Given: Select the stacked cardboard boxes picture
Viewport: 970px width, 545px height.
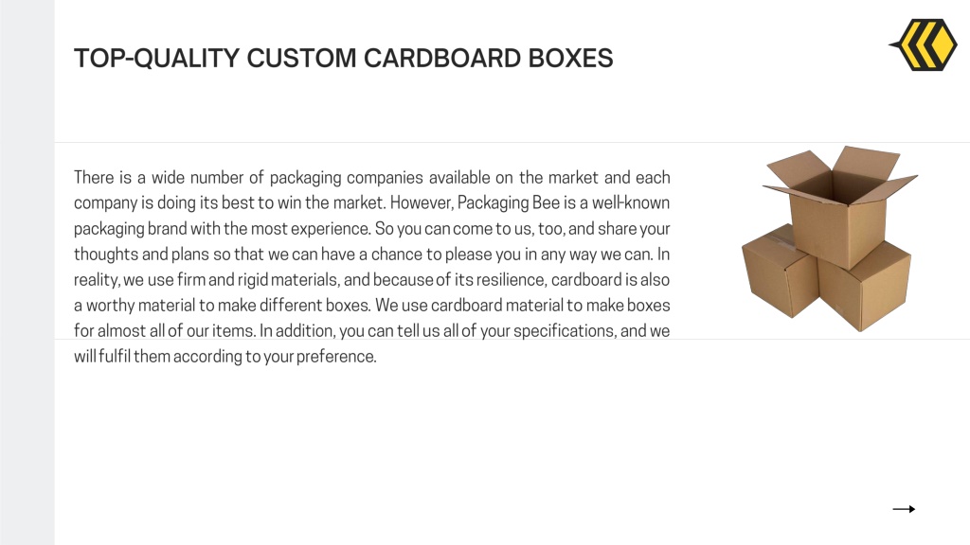Looking at the screenshot, I should [x=830, y=238].
